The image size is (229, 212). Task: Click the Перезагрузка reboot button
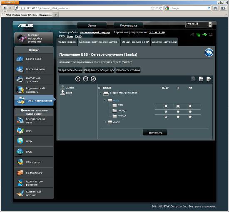coord(129,25)
